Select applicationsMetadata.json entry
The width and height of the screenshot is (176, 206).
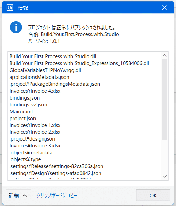(39, 77)
